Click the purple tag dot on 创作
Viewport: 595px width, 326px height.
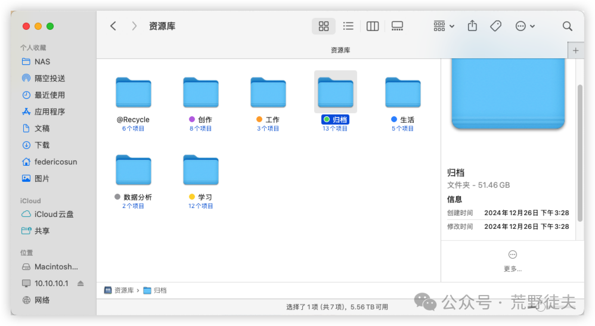tap(192, 120)
